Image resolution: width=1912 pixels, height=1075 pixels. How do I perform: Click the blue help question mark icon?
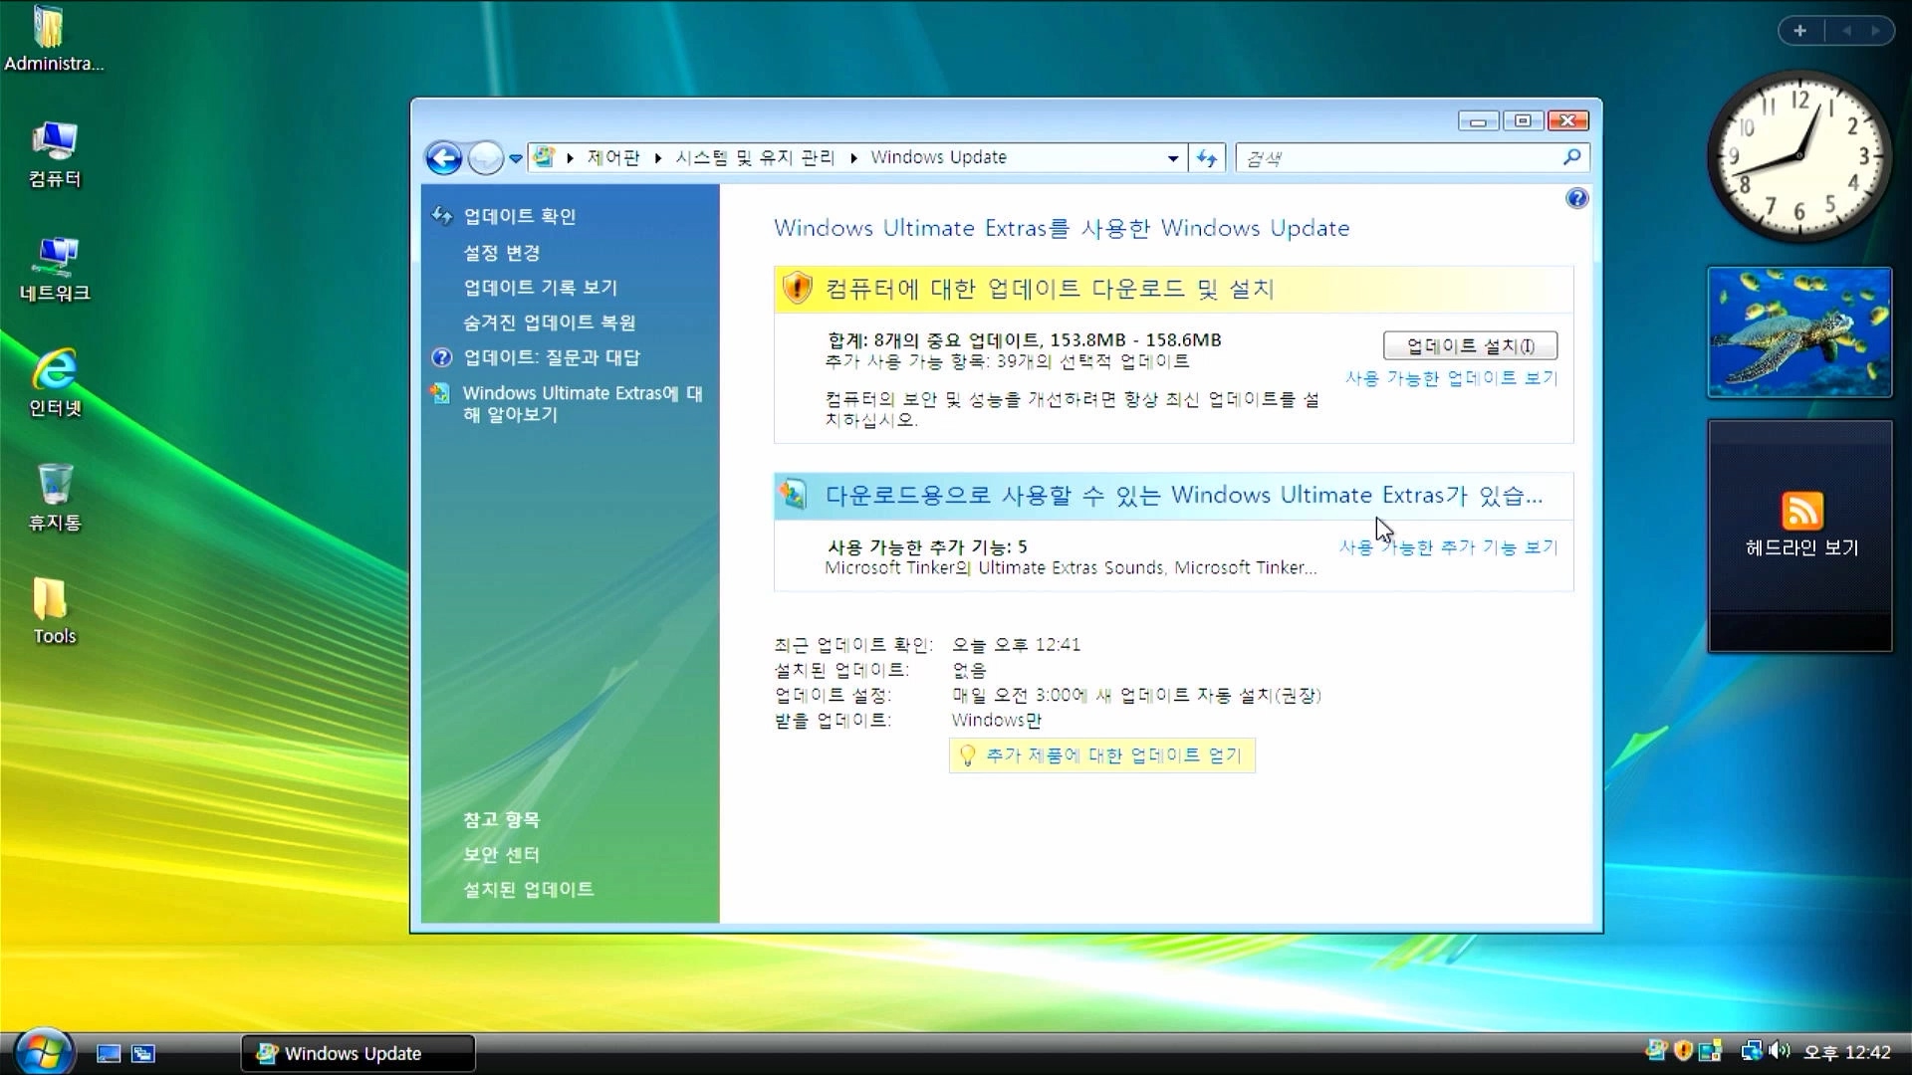point(1576,199)
